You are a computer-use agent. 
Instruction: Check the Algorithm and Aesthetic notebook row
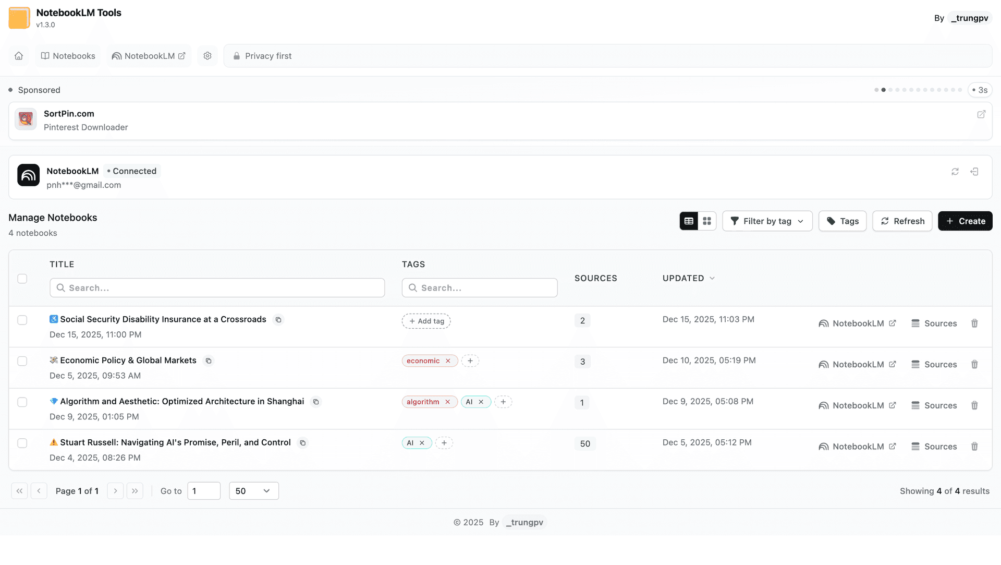tap(22, 402)
